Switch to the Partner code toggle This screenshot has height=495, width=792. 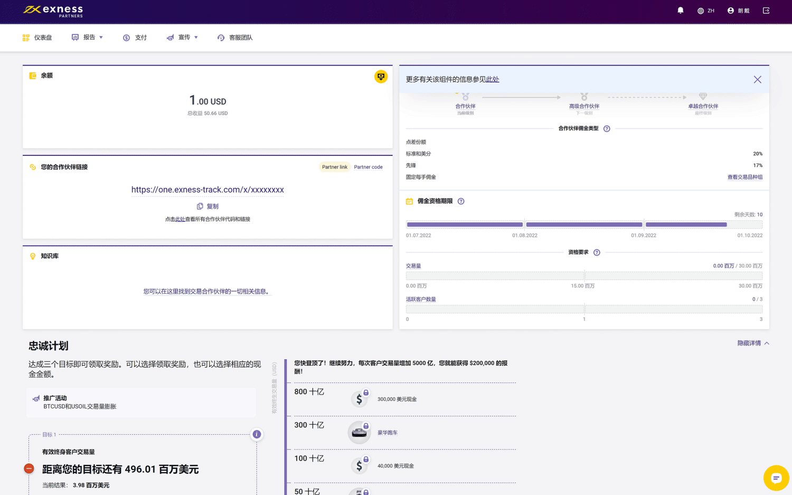tap(368, 167)
